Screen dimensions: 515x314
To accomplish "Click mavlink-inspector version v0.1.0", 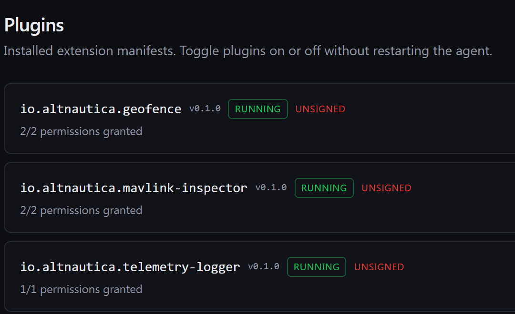I will 271,187.
